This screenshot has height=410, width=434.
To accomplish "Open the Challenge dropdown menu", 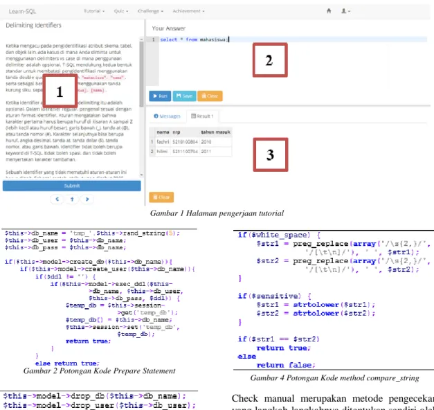I will [x=150, y=11].
